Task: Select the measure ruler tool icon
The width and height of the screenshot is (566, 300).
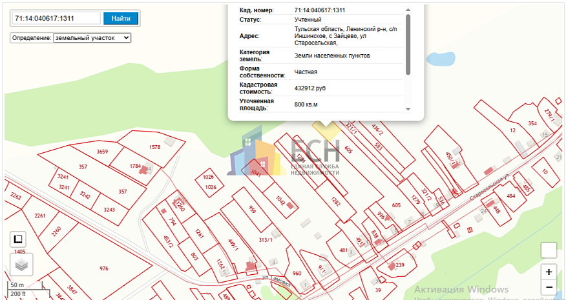Action: [18, 239]
